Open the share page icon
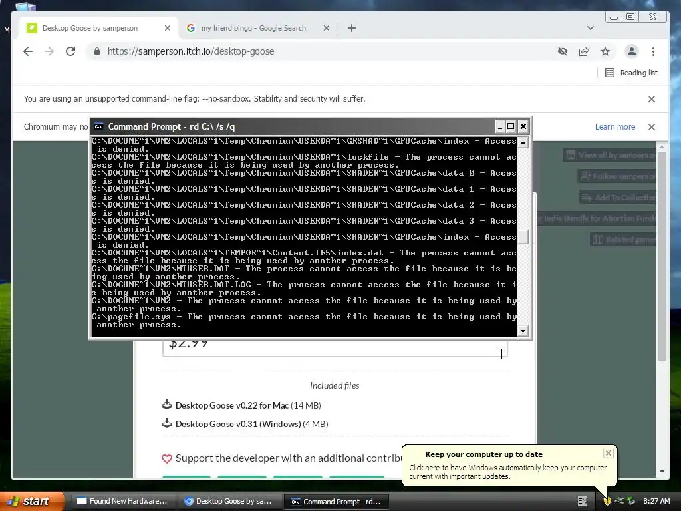This screenshot has height=511, width=681. (584, 51)
